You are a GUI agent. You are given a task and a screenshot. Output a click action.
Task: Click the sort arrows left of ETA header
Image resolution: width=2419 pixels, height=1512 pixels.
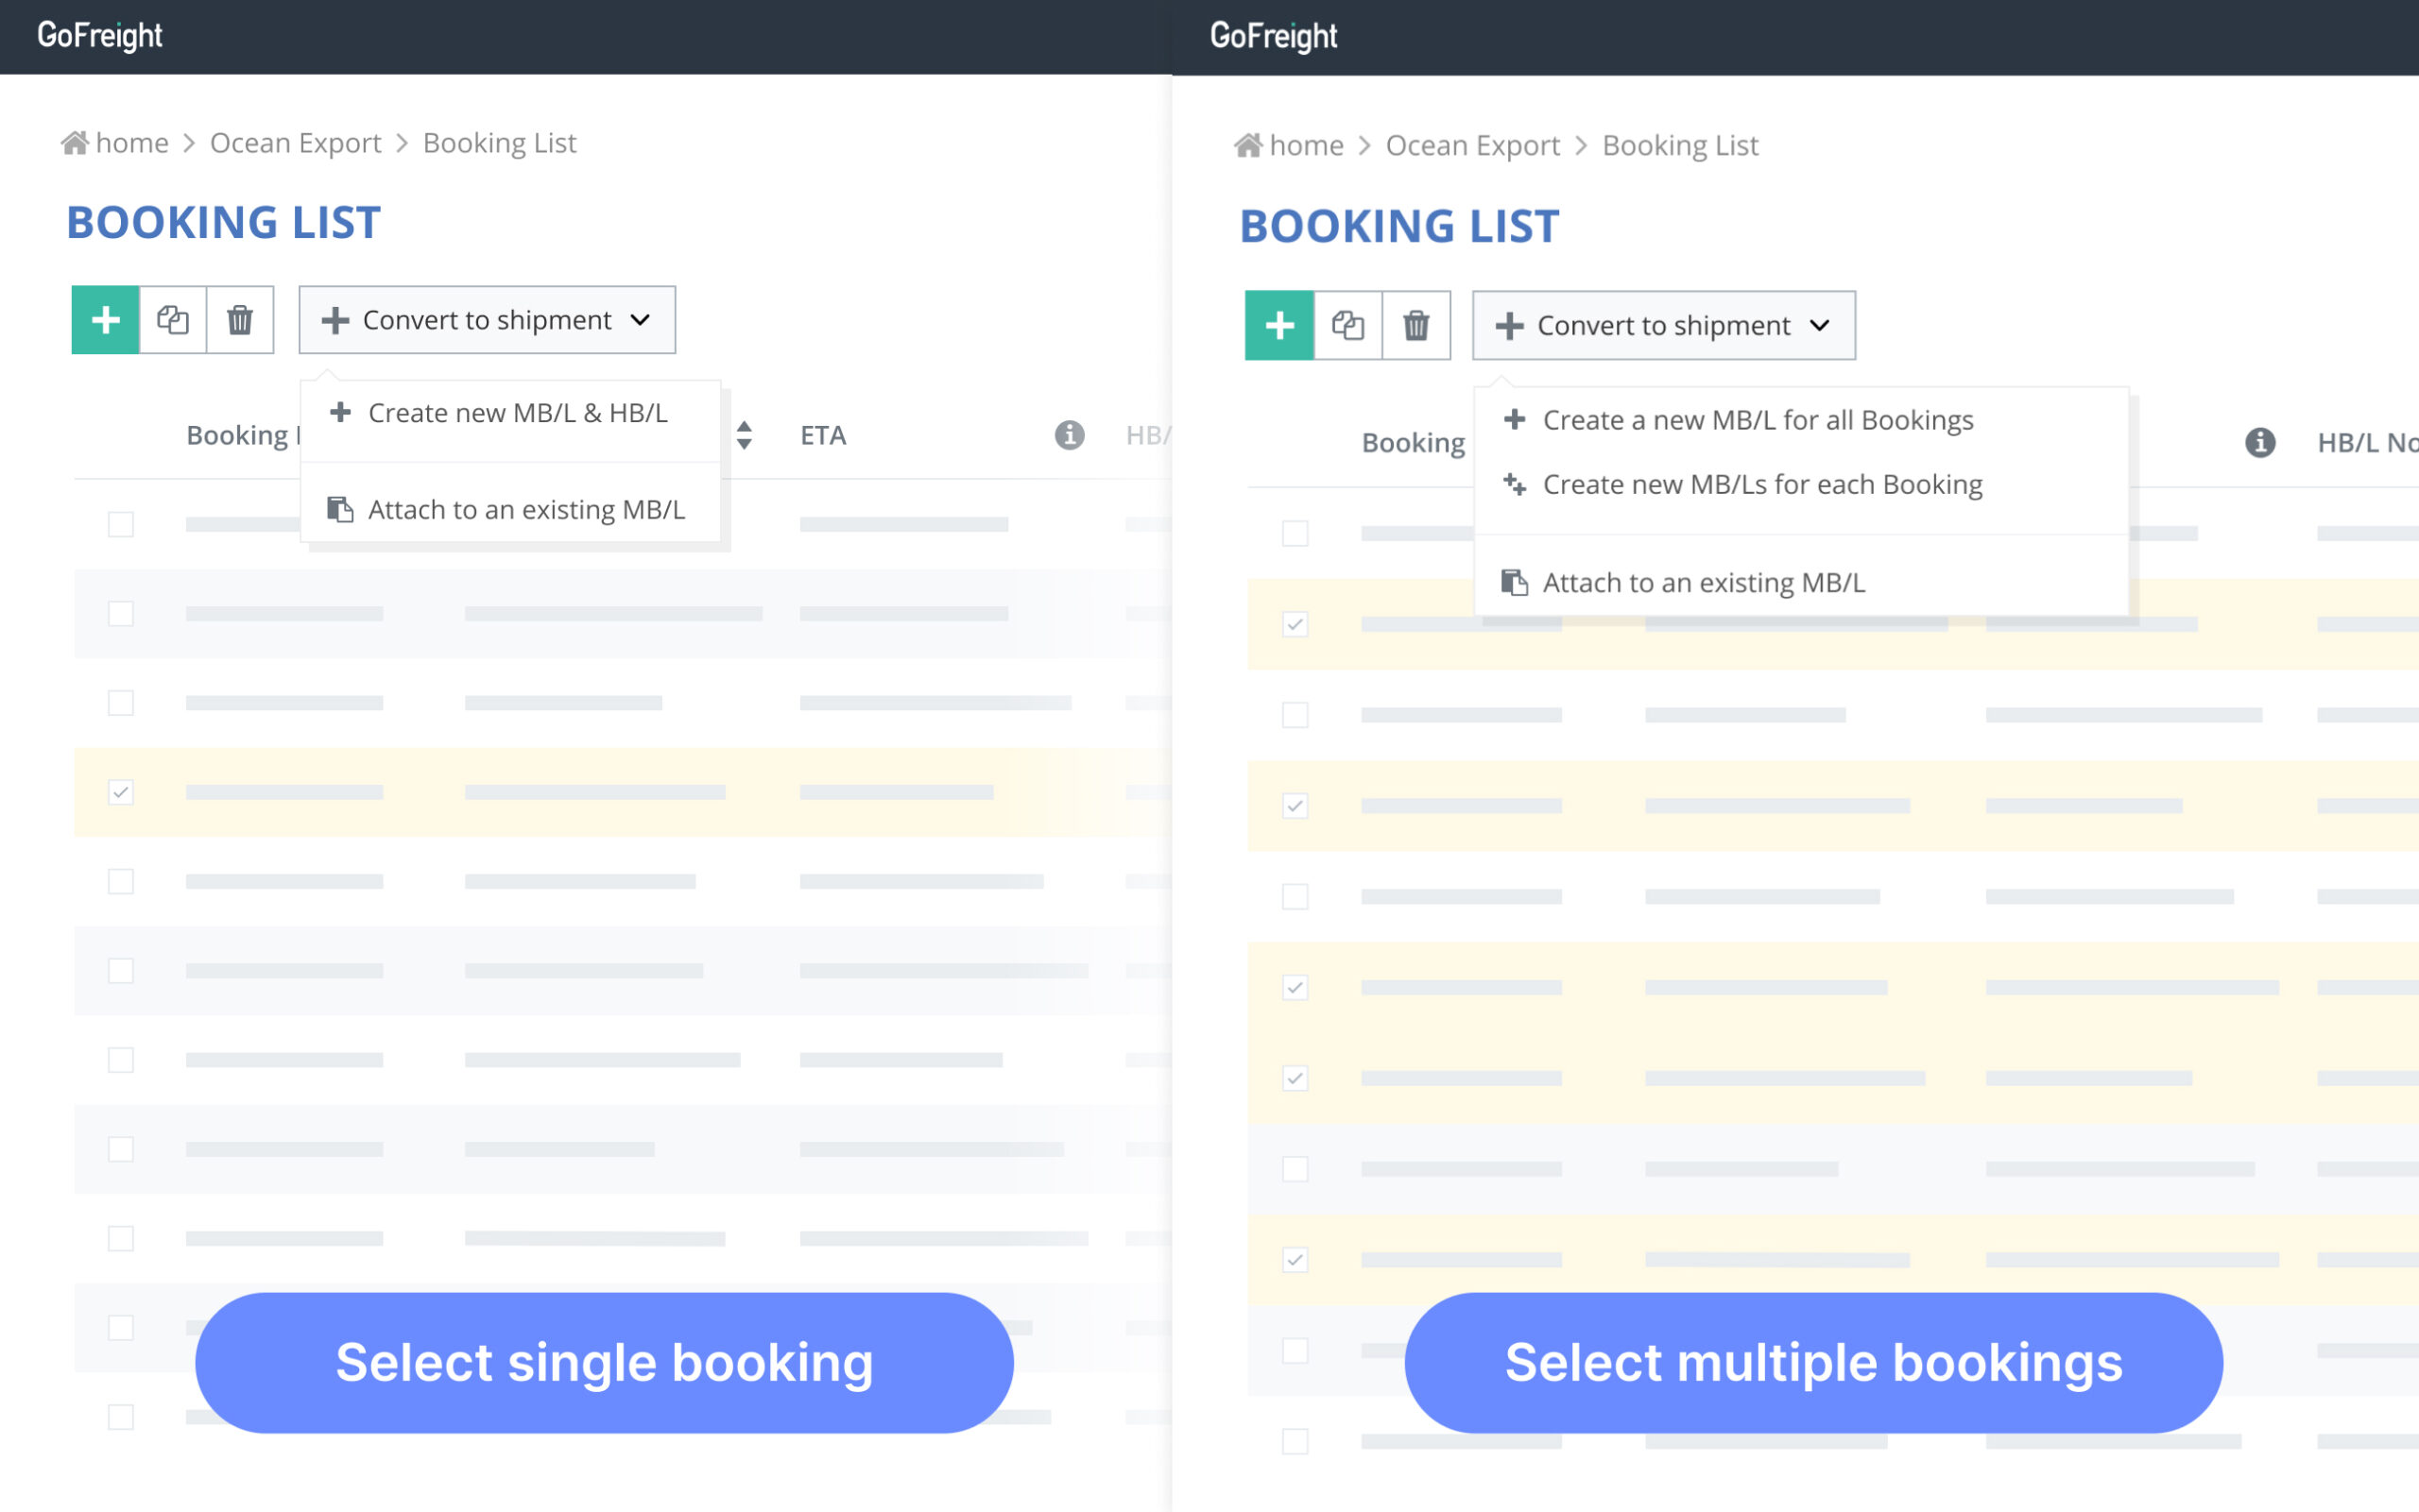(745, 435)
